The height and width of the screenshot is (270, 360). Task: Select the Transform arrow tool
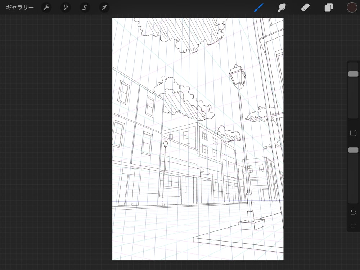pos(104,7)
